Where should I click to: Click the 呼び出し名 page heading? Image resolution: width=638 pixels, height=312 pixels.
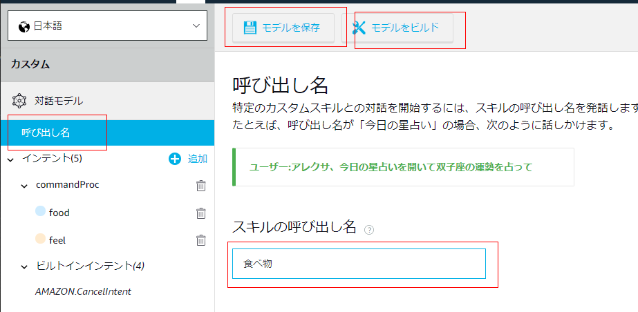280,86
